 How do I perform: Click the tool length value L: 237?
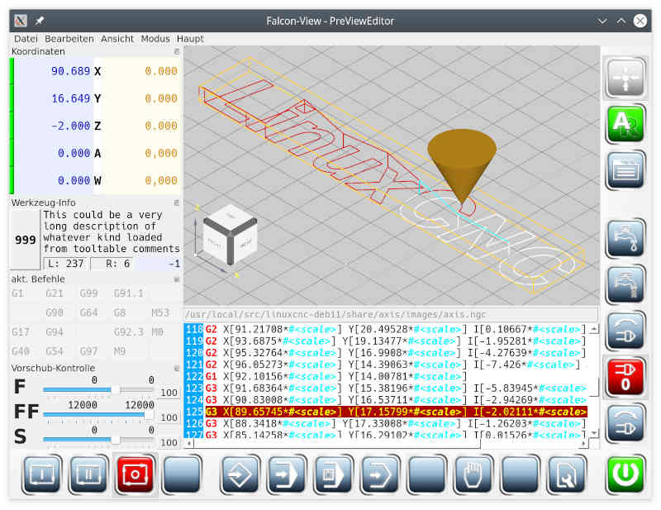65,264
